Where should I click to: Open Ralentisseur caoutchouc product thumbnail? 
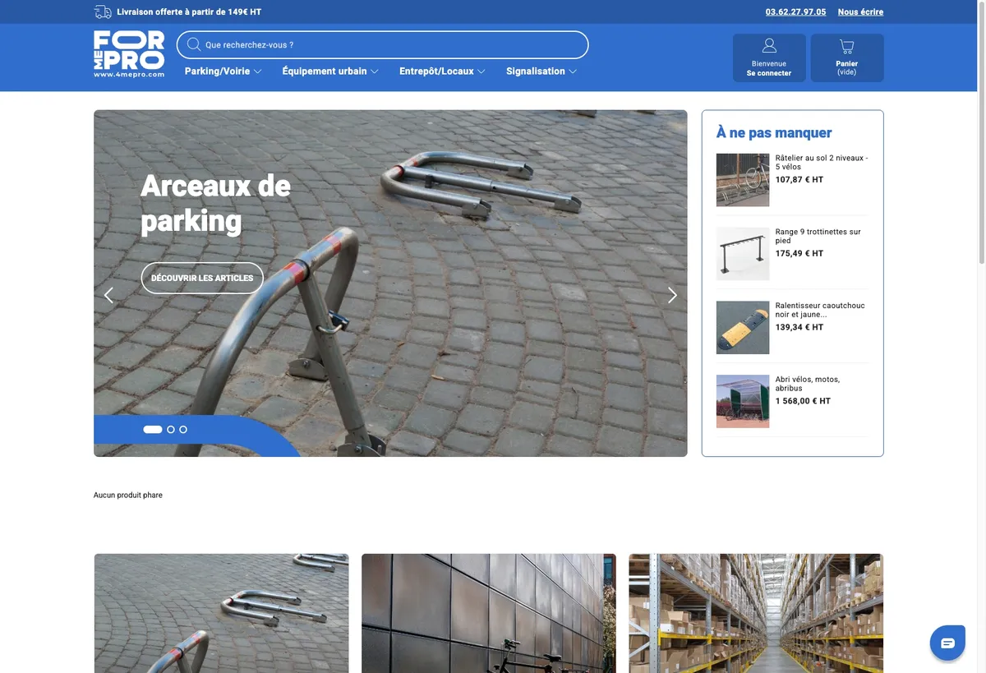[743, 328]
